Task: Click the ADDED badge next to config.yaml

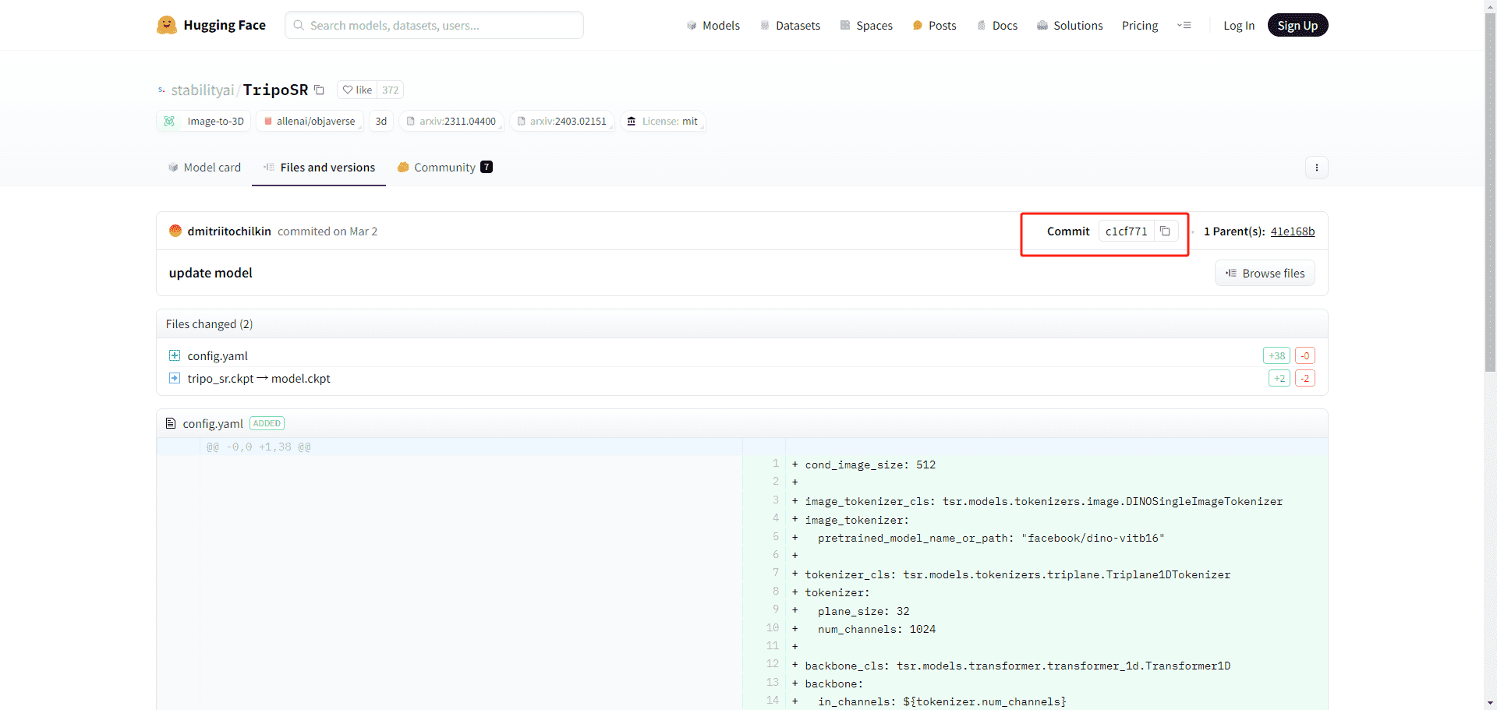Action: (267, 423)
